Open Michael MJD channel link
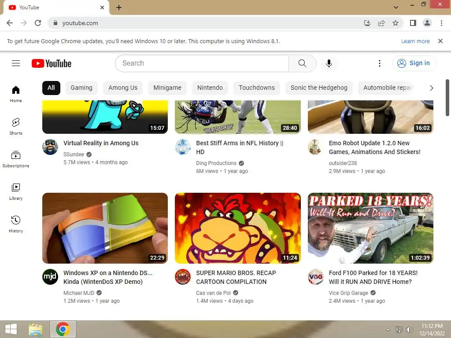 tap(79, 293)
